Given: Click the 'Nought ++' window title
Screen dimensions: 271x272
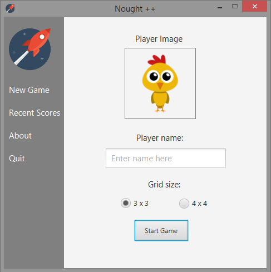Looking at the screenshot, I should [135, 9].
